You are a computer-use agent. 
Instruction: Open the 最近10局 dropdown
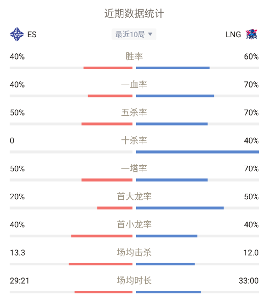pos(134,35)
